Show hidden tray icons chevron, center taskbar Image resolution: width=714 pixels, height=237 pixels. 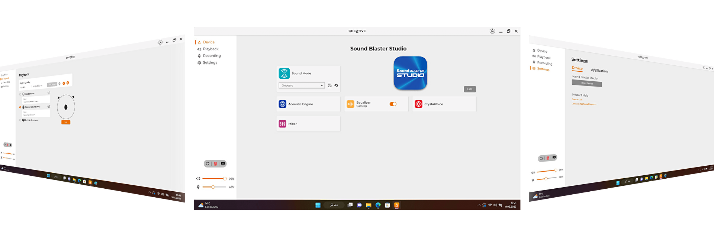(479, 205)
